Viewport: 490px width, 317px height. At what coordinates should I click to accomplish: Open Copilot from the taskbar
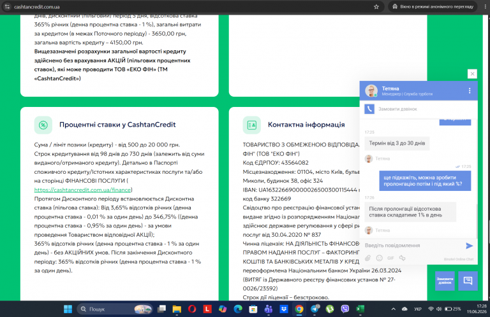click(x=223, y=309)
